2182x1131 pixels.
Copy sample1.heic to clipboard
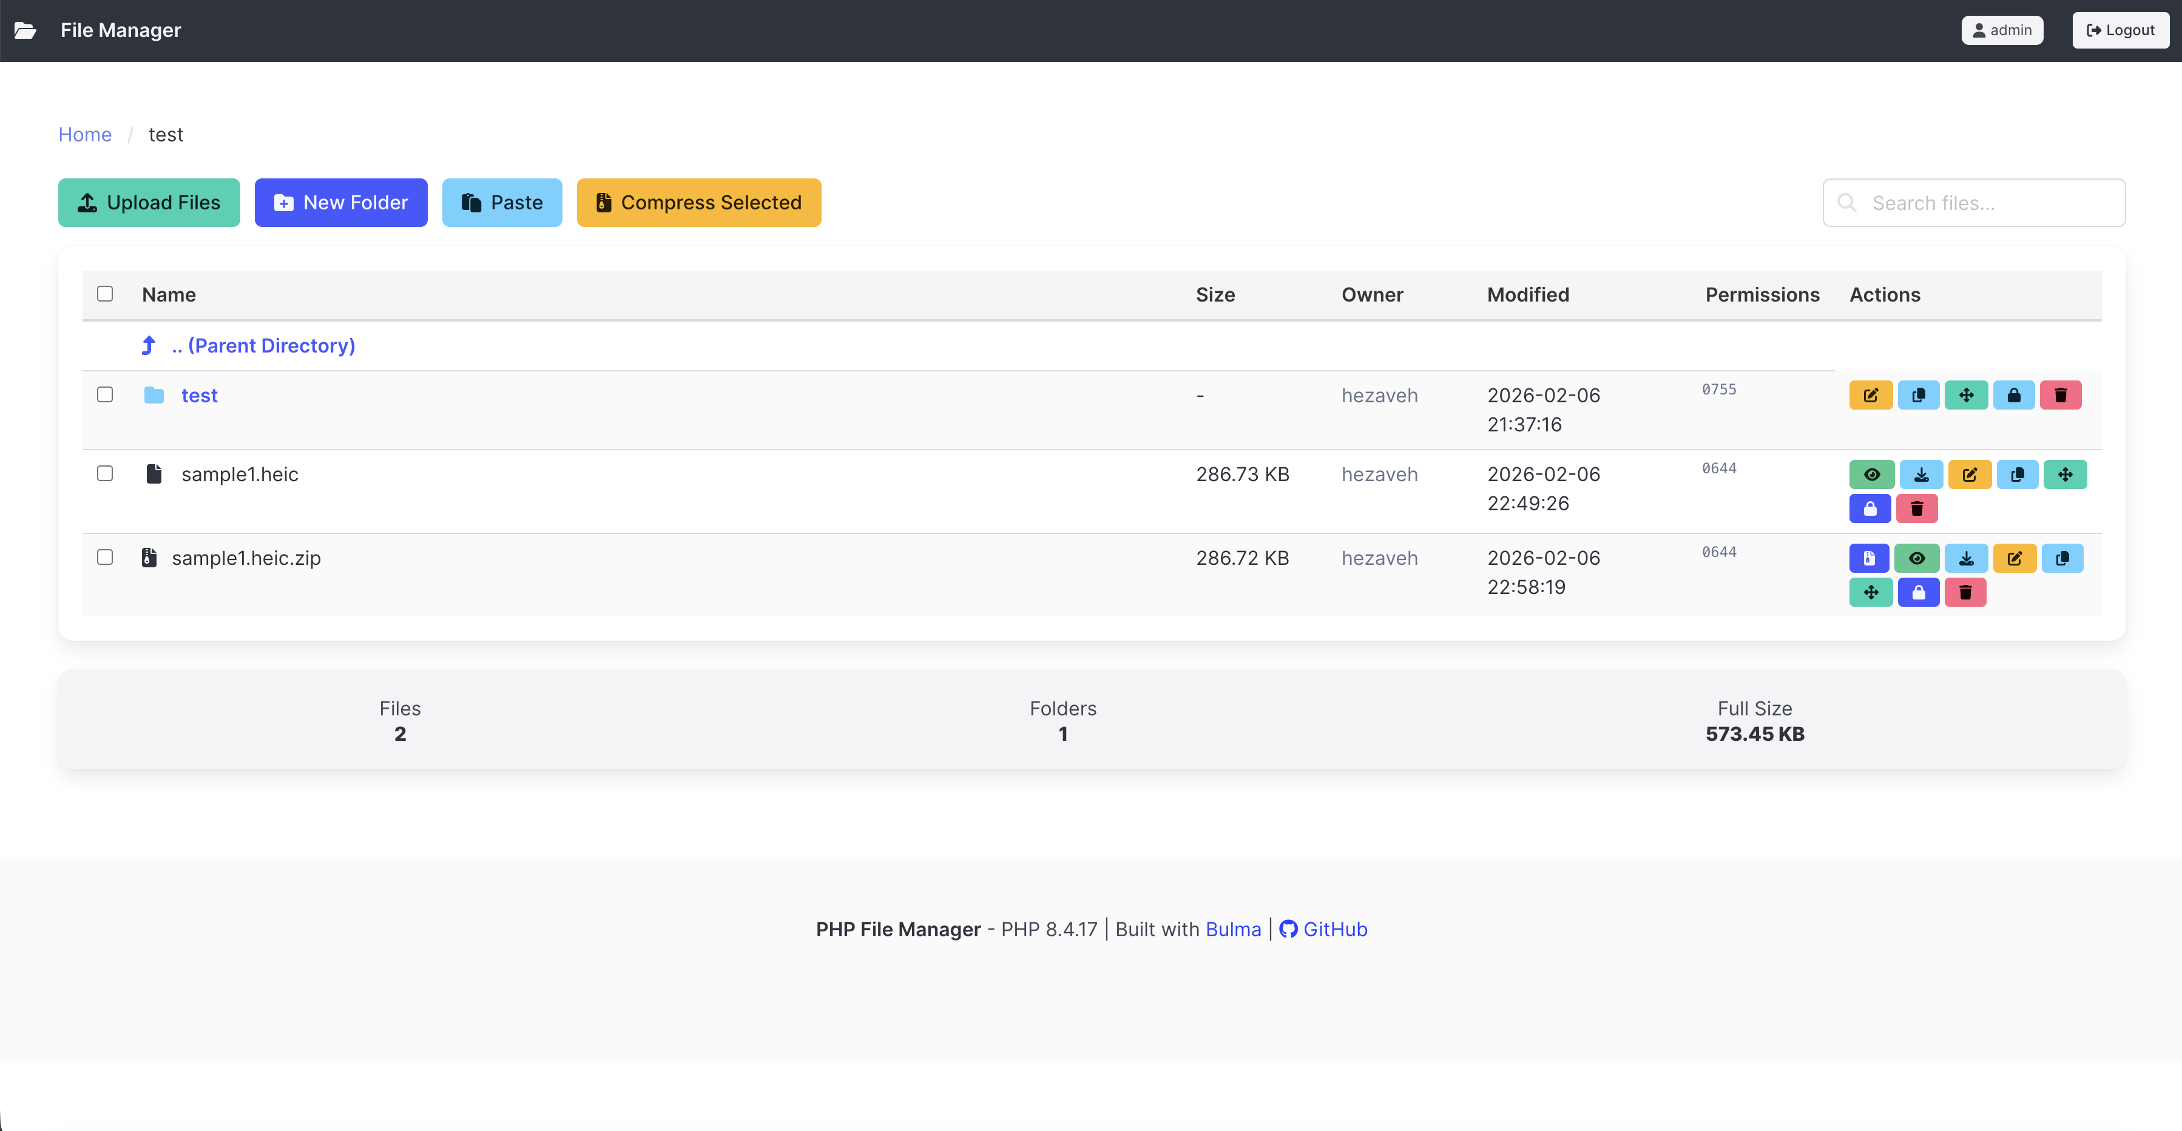pyautogui.click(x=2017, y=474)
